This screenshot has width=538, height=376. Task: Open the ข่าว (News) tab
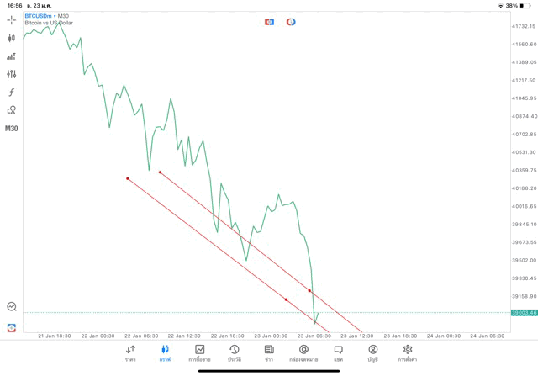(268, 353)
